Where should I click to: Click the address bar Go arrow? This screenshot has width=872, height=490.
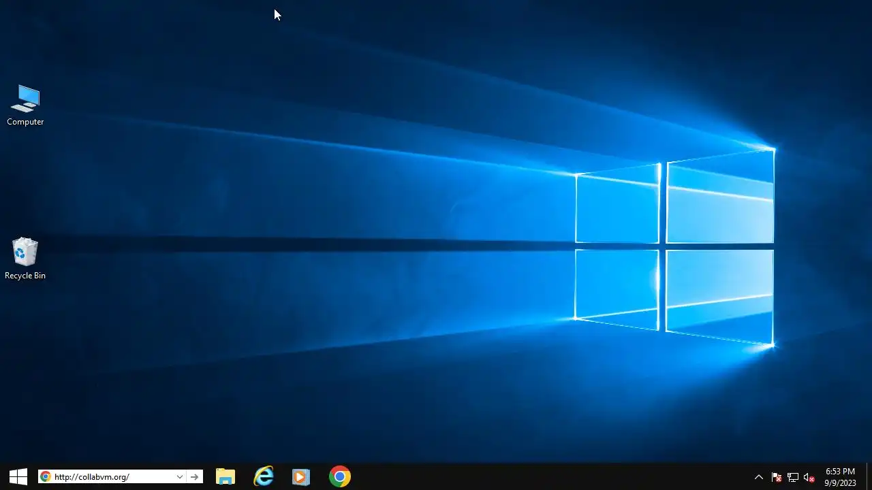(195, 477)
